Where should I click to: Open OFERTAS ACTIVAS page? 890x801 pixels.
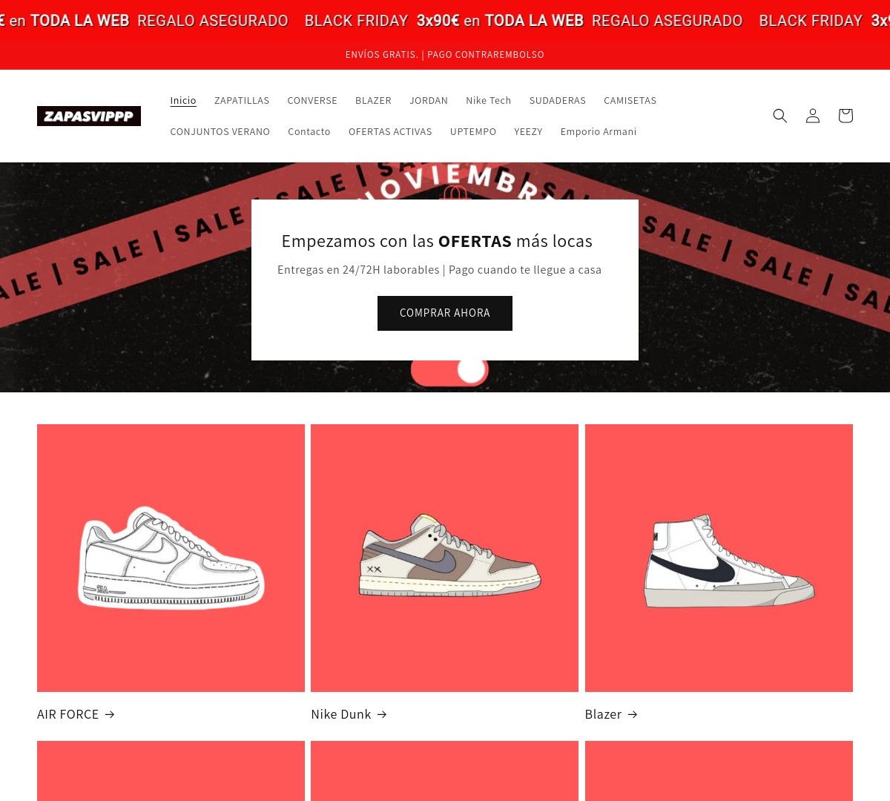click(x=390, y=131)
